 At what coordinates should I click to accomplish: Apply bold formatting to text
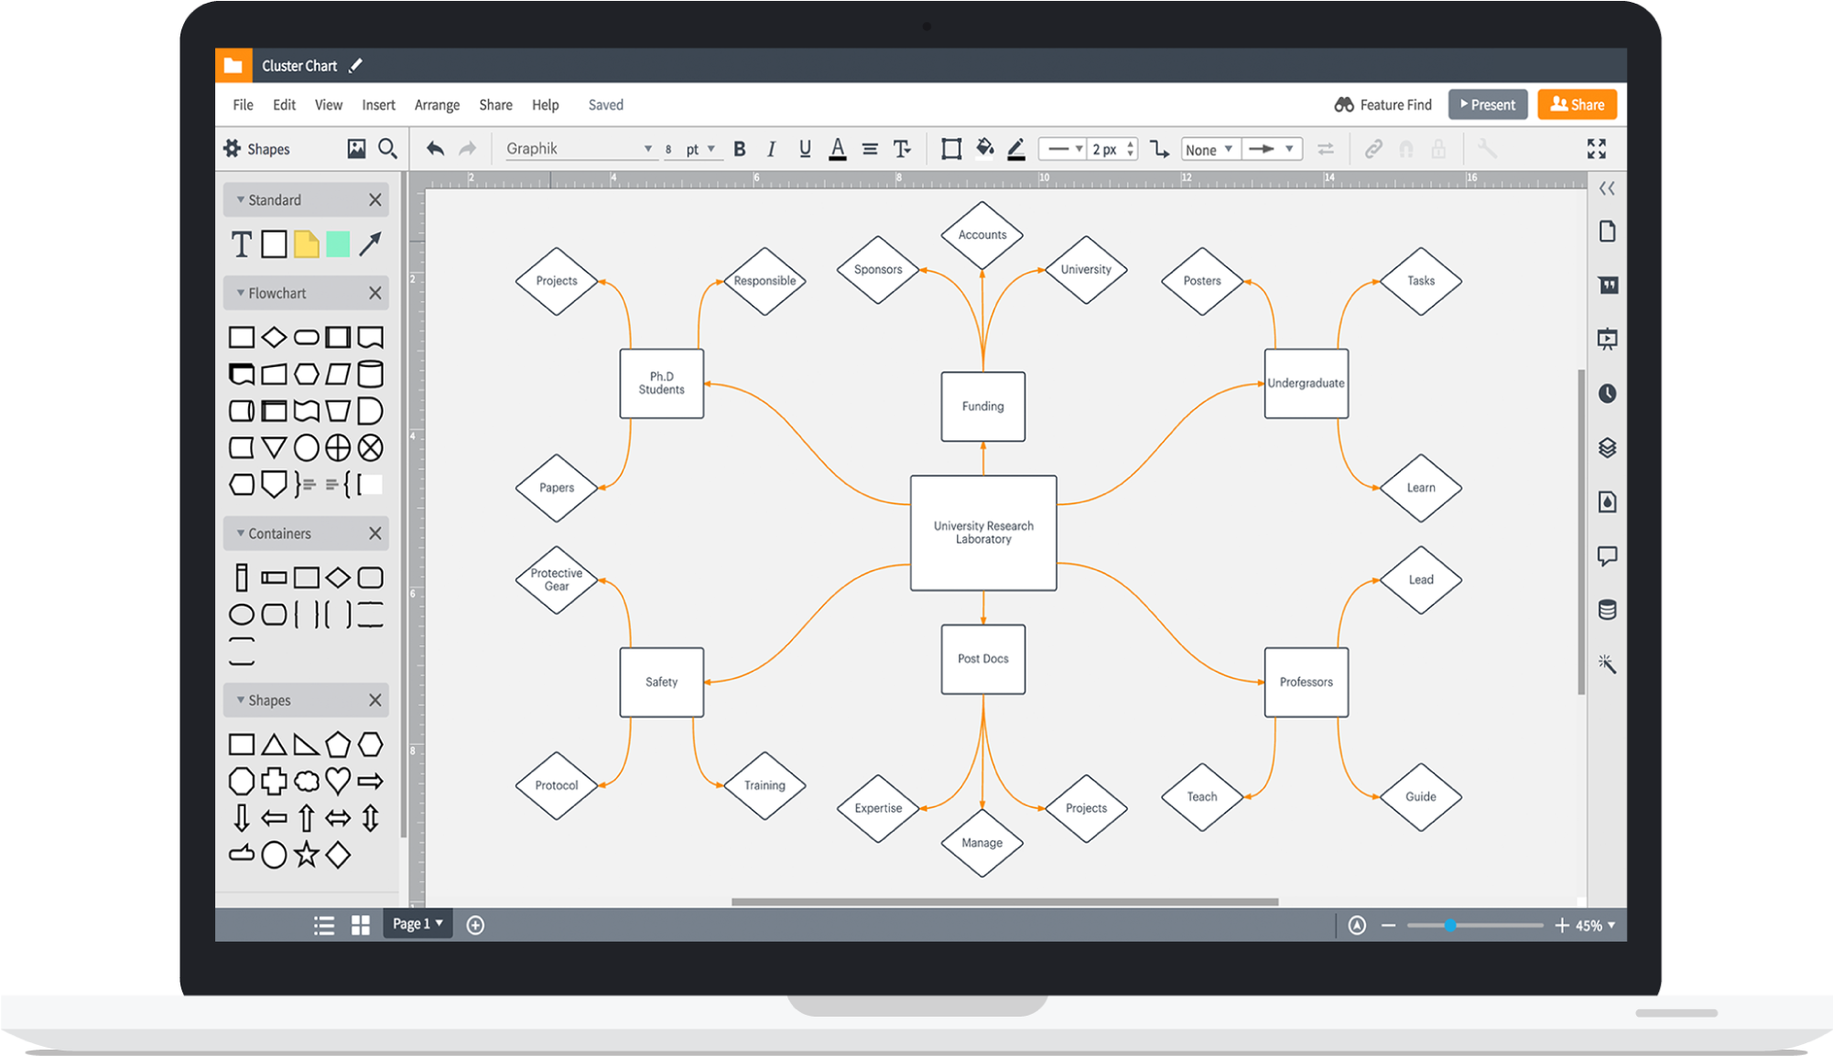click(740, 148)
